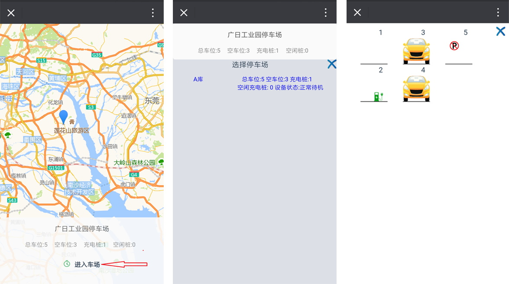509x284 pixels.
Task: Tap the 东莞 city label on the map
Action: point(152,100)
